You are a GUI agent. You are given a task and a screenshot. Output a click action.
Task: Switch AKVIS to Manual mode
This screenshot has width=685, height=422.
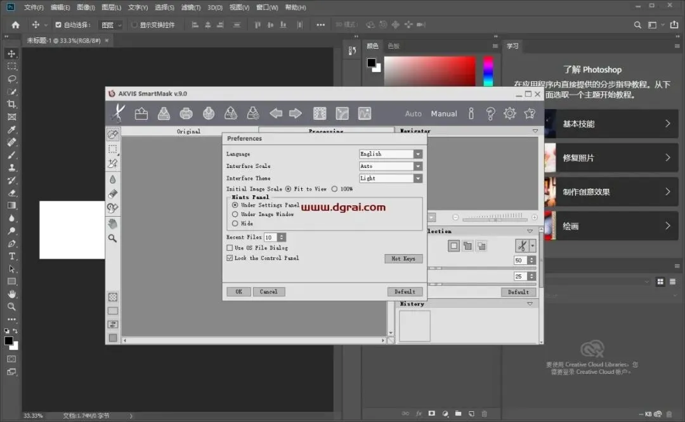tap(444, 113)
